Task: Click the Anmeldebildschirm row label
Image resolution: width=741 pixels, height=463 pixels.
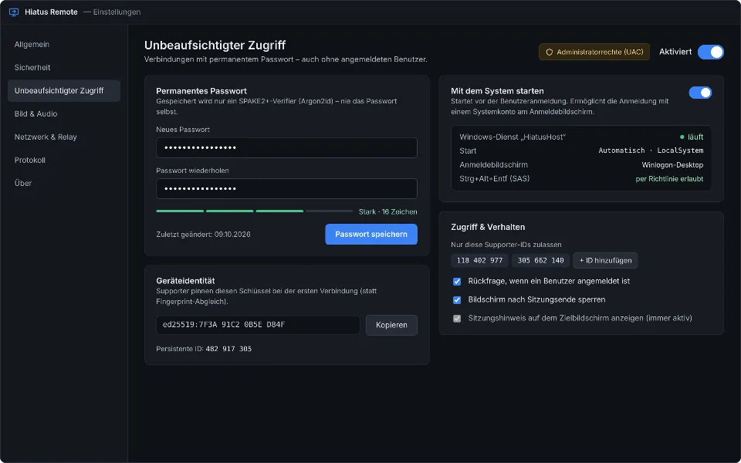Action: pos(493,165)
